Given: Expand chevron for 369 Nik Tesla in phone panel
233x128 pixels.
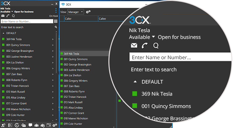Looking at the screenshot, I should (53, 39).
